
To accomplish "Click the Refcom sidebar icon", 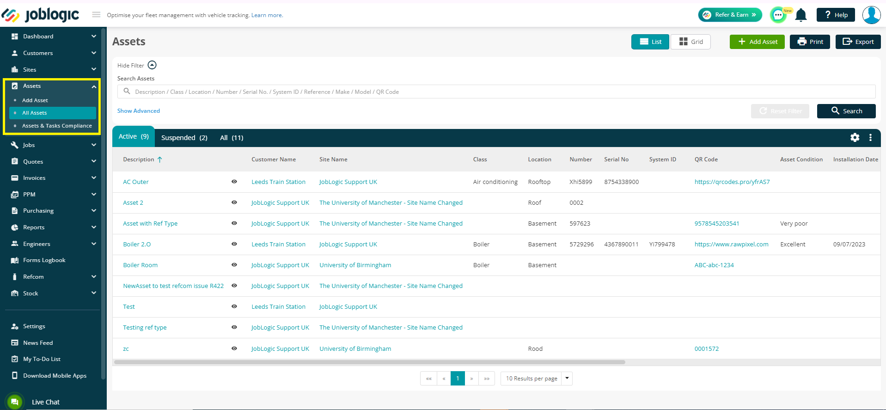I will pyautogui.click(x=15, y=277).
